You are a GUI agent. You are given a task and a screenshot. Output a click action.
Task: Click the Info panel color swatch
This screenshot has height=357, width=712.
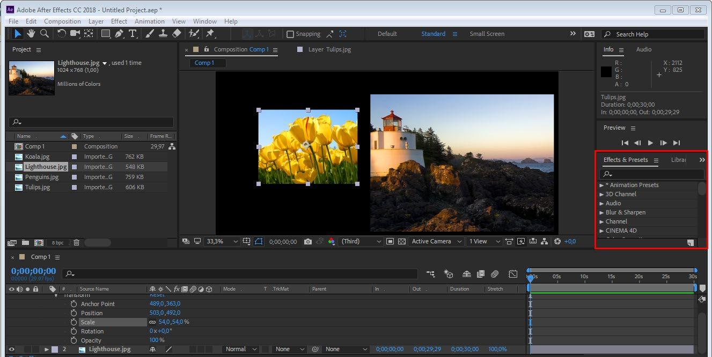click(606, 72)
